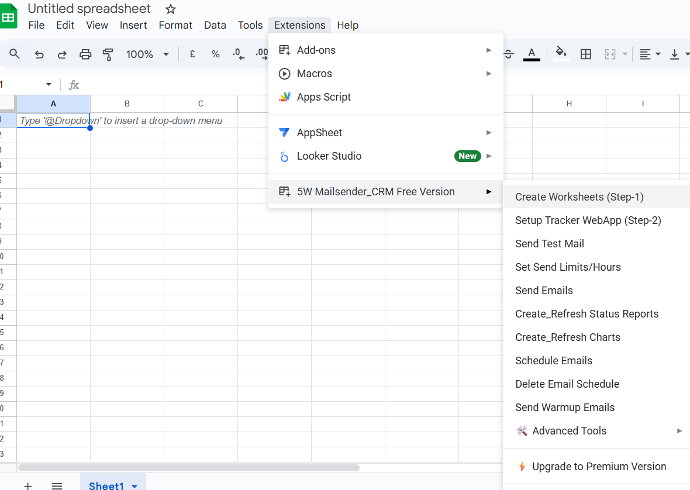Choose Delete Email Schedule

click(596, 384)
